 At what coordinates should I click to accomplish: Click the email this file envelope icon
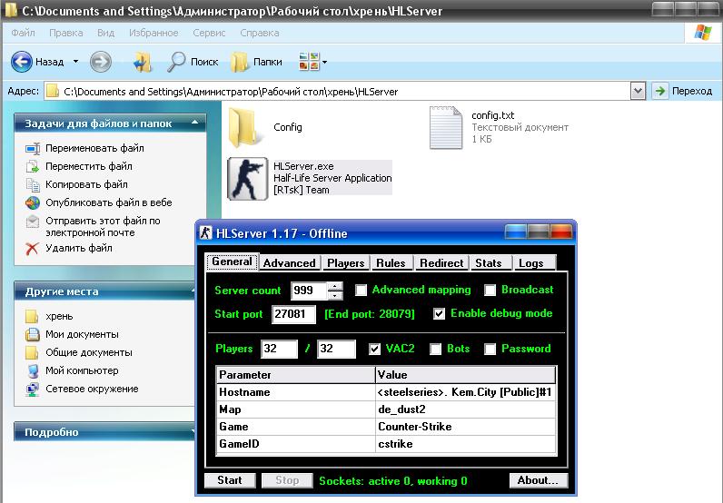pyautogui.click(x=33, y=222)
